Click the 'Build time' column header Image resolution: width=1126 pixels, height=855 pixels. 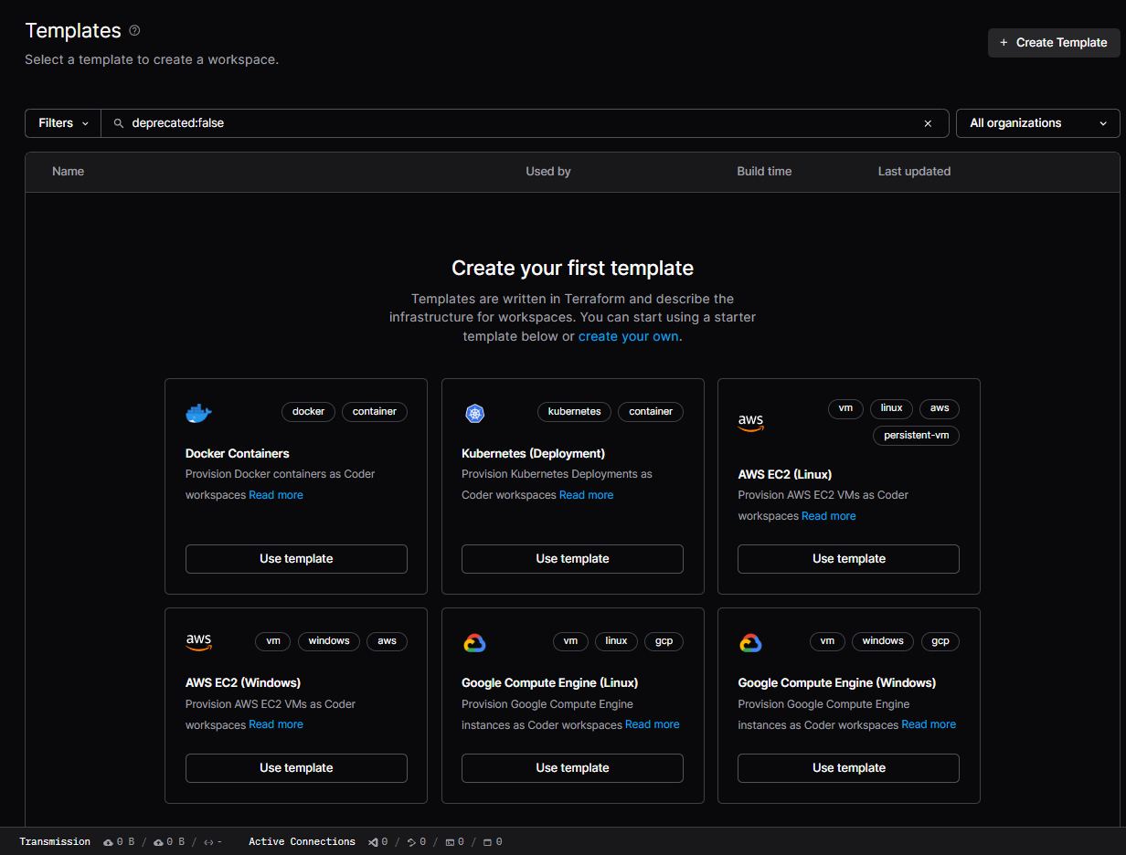(x=765, y=172)
